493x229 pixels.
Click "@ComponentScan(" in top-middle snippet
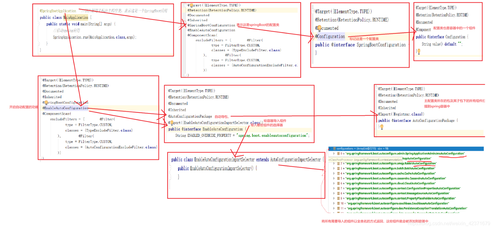203,35
